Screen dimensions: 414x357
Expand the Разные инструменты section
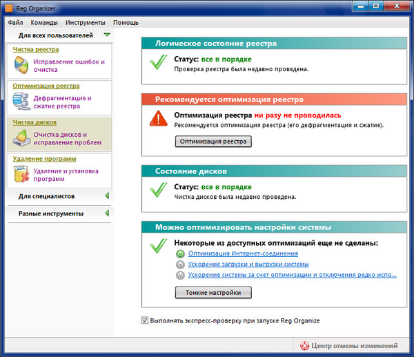106,213
